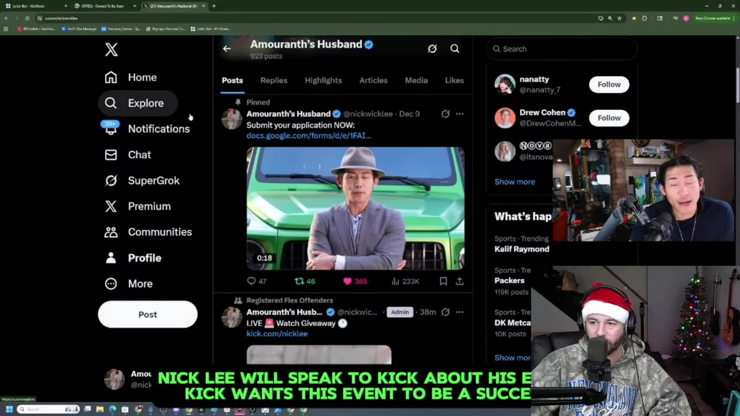The height and width of the screenshot is (416, 740).
Task: Switch to the Replies tab
Action: click(273, 80)
